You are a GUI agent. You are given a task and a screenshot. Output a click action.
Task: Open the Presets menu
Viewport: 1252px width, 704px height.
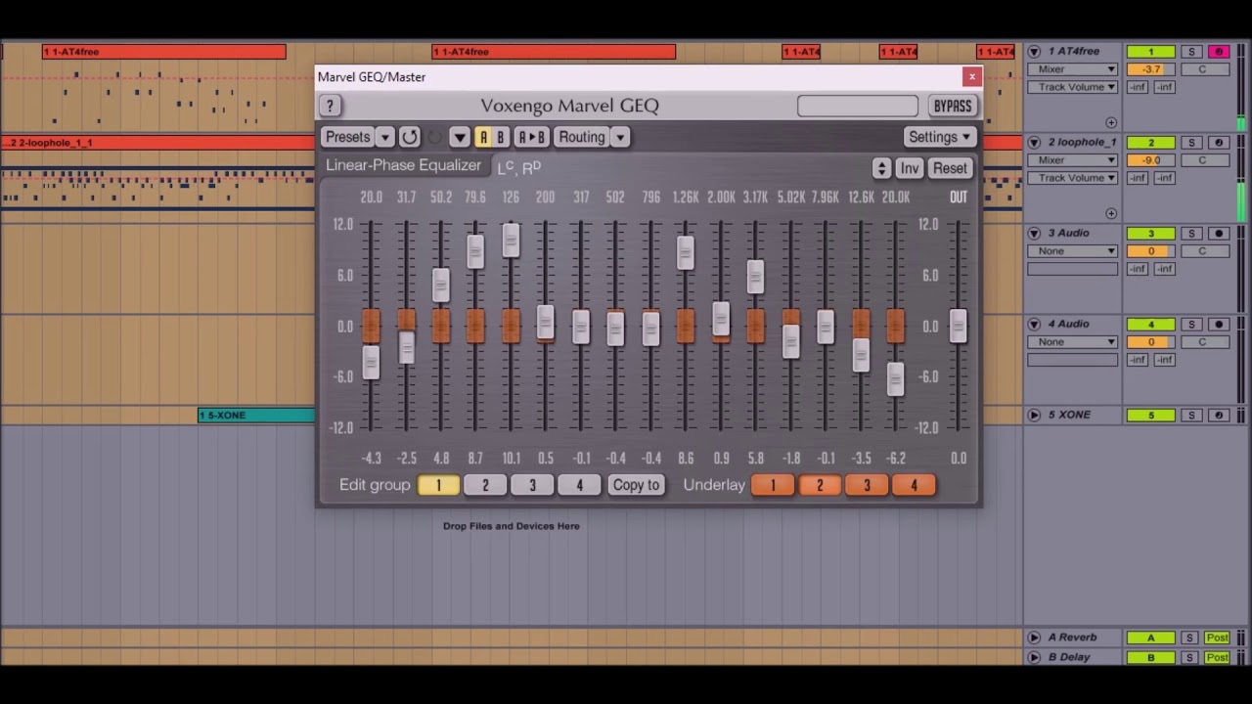coord(348,137)
